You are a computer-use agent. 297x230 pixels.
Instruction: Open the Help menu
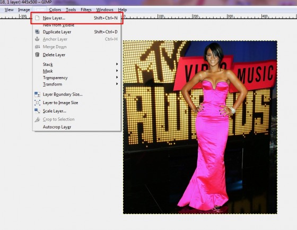123,10
